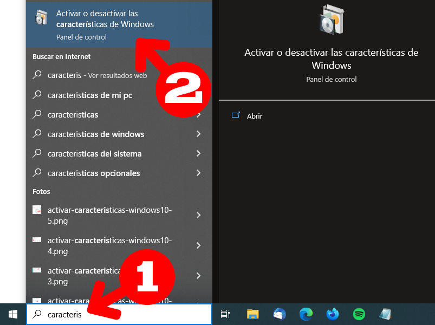435x325 pixels.
Task: Open Thunderbird mail from the taskbar
Action: [x=279, y=314]
